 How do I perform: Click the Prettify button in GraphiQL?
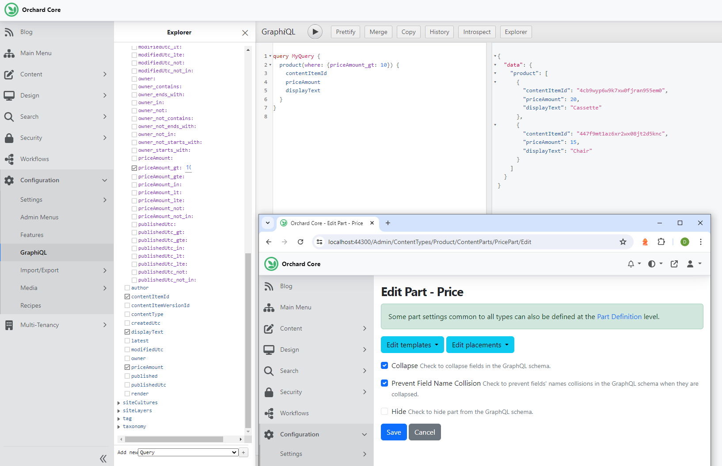tap(346, 32)
